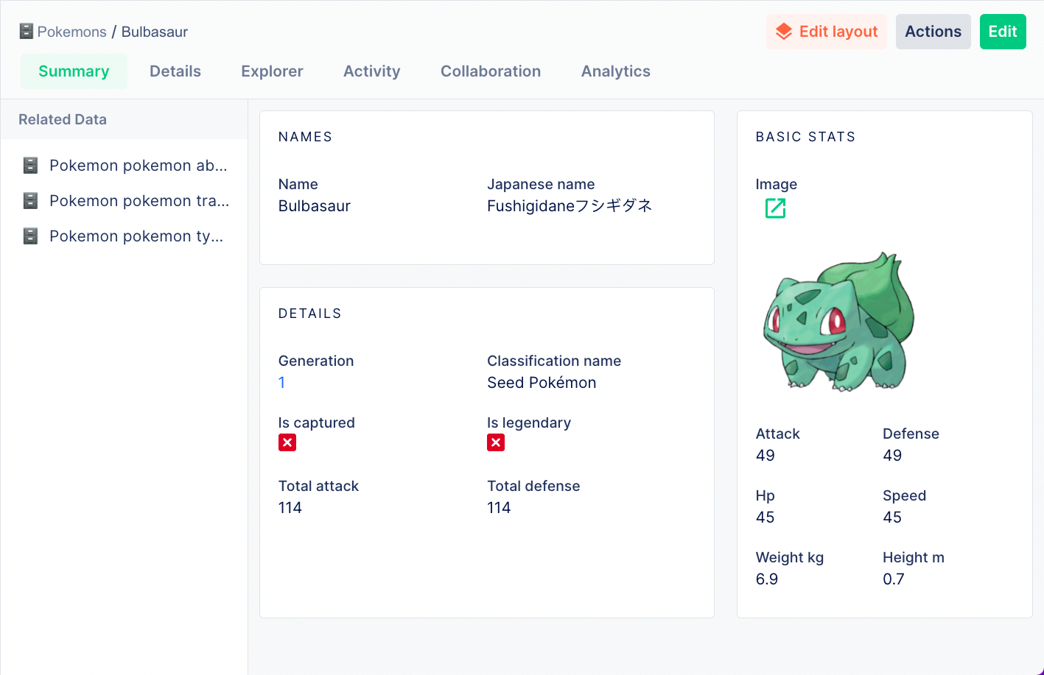Click the Classification name label

click(554, 361)
